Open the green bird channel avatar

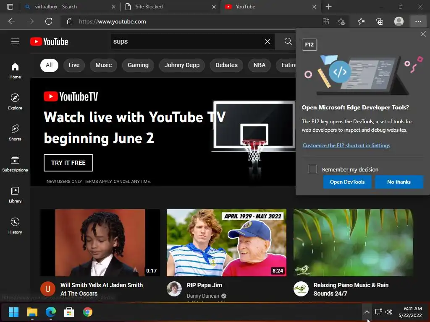tap(301, 289)
